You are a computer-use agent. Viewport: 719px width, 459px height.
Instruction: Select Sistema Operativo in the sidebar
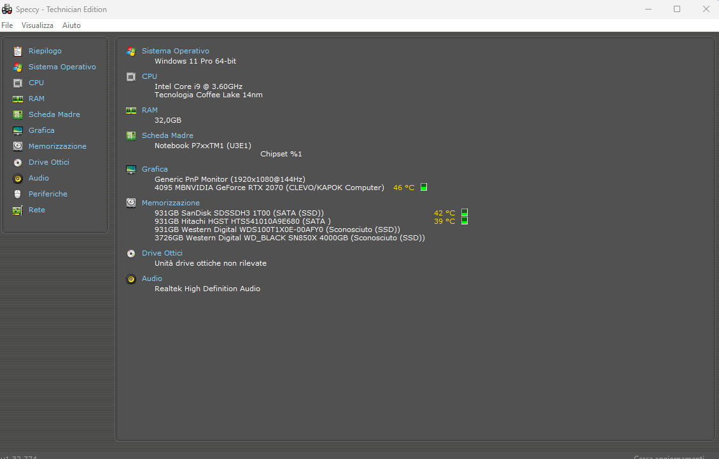(62, 67)
